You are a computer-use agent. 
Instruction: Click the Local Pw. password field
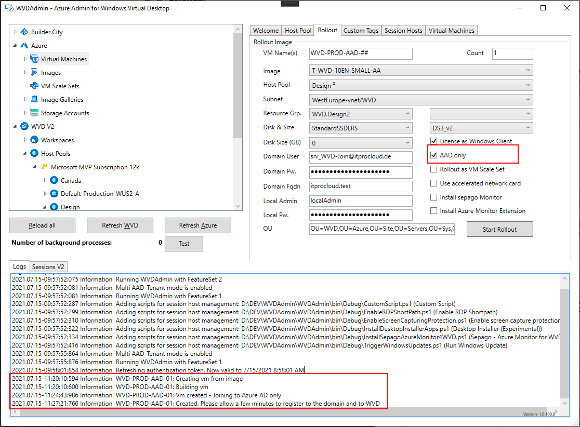(x=361, y=215)
